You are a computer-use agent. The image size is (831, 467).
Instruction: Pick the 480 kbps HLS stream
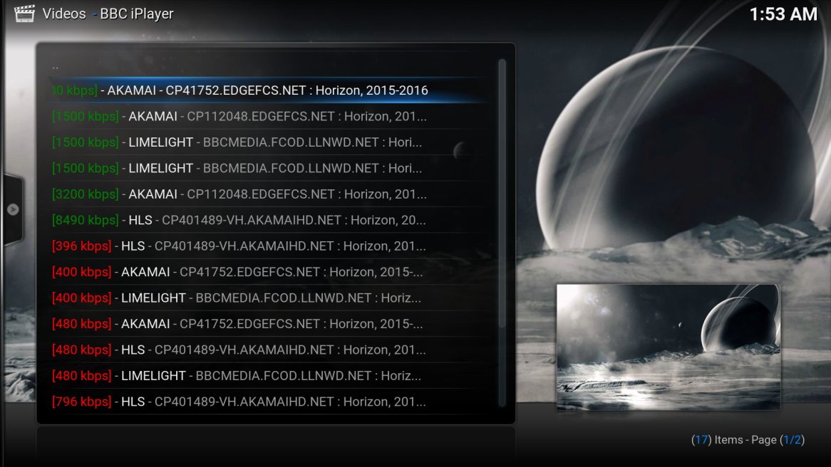[x=270, y=350]
